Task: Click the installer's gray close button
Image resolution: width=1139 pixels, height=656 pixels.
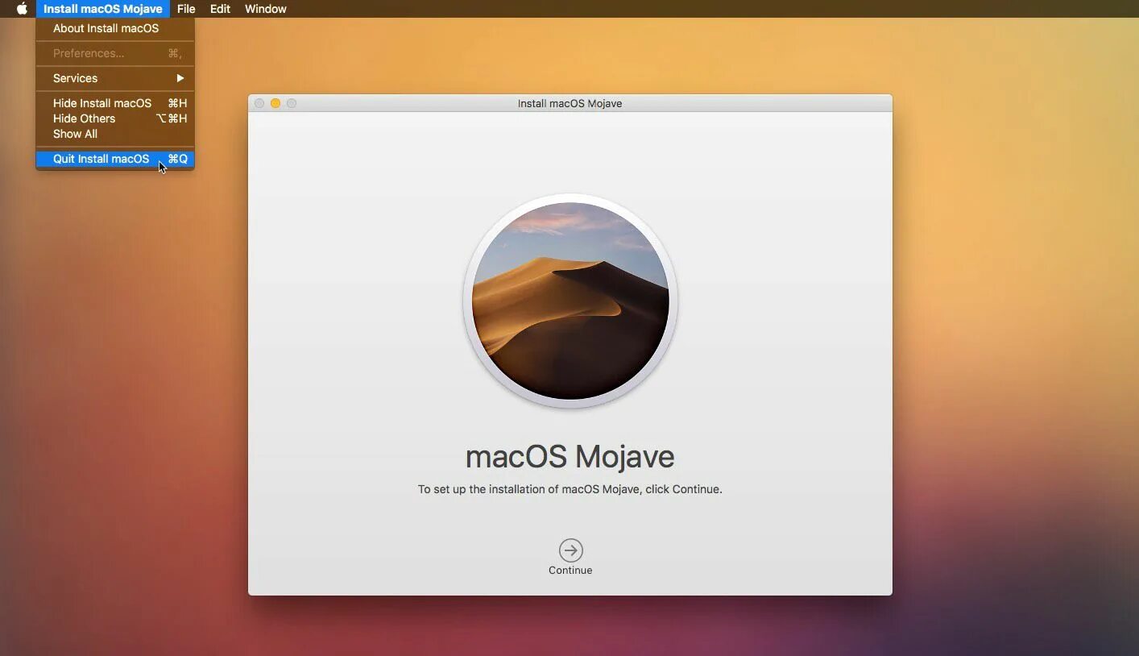Action: pyautogui.click(x=259, y=103)
